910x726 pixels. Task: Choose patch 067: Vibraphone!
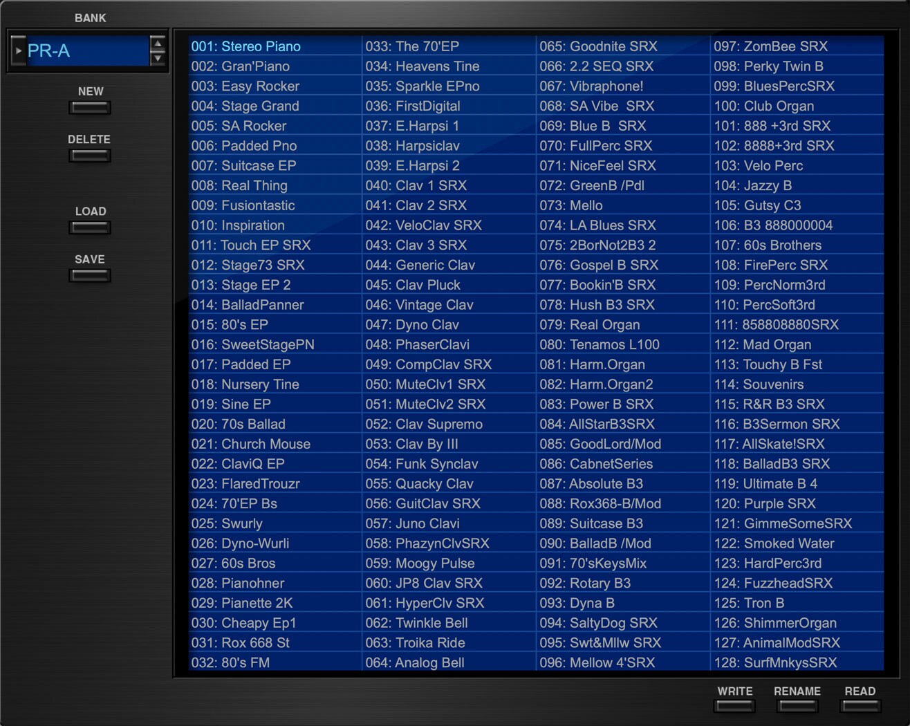coord(591,86)
